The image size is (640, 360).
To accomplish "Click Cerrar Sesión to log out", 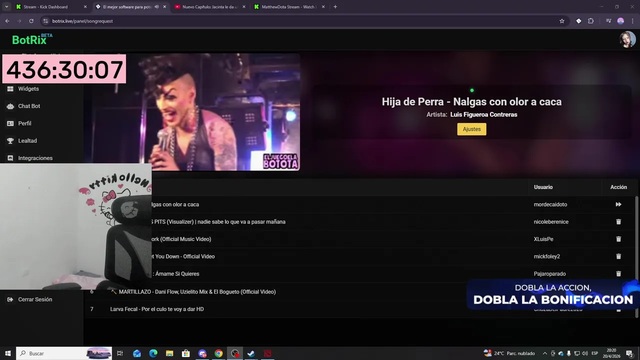I will 35,299.
